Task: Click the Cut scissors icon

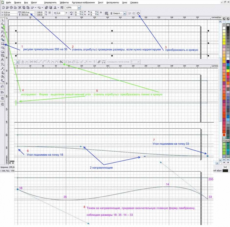Action: [20, 7]
